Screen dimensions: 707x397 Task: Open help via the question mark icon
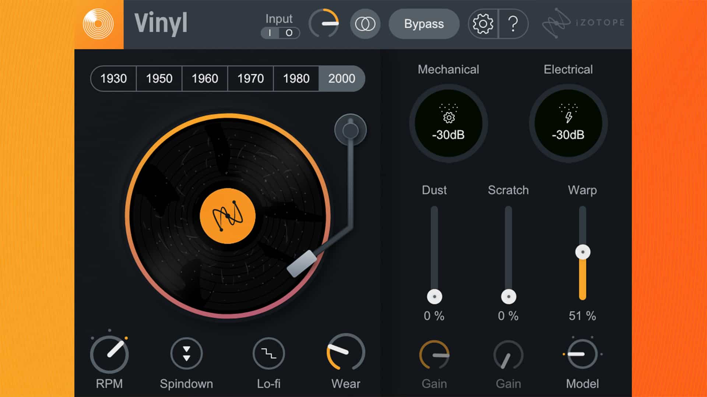(x=513, y=24)
